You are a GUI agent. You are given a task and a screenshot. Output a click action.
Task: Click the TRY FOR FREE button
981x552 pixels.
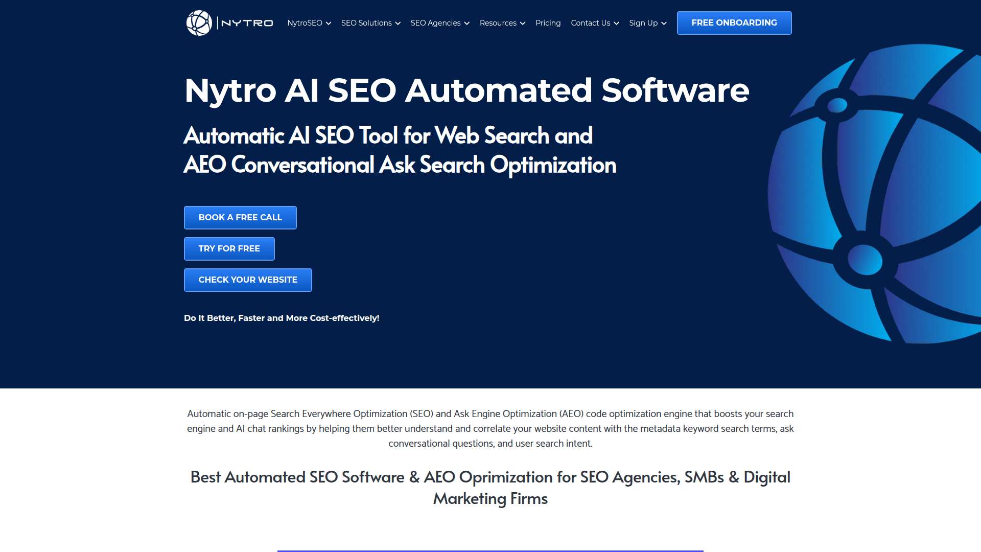pos(229,249)
